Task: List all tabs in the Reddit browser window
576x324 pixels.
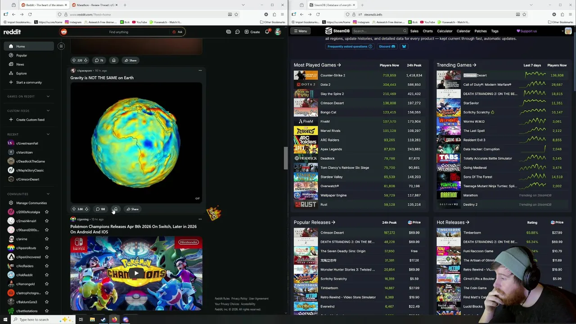Action: (x=243, y=5)
